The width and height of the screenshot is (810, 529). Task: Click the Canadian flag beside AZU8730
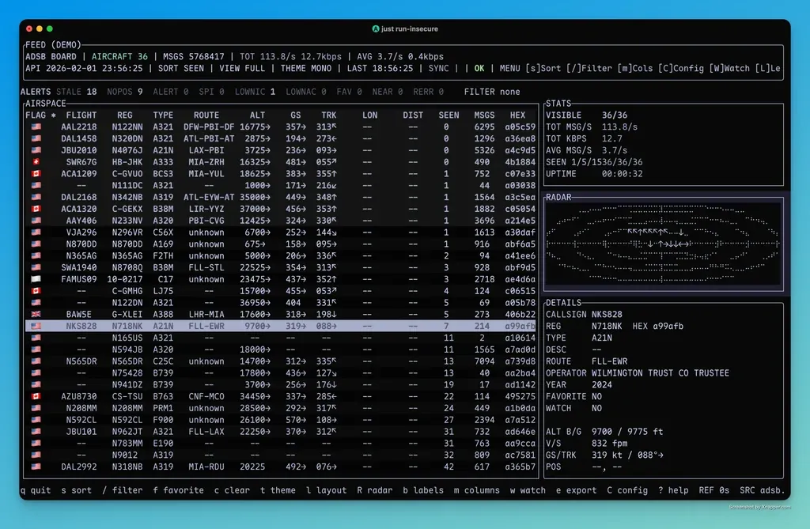pos(36,396)
